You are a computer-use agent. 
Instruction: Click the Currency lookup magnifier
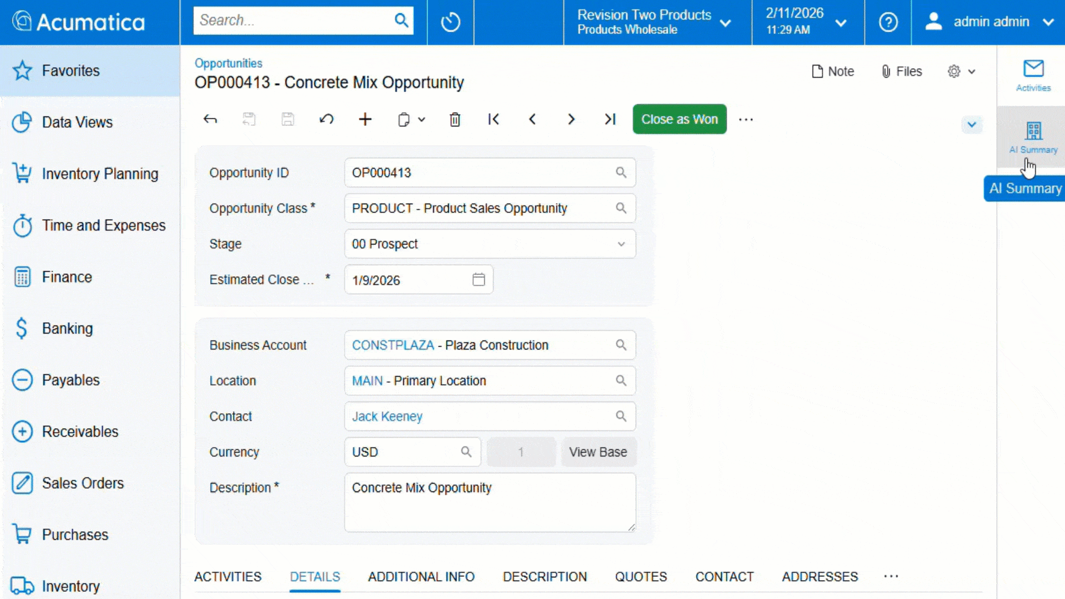[x=466, y=452]
